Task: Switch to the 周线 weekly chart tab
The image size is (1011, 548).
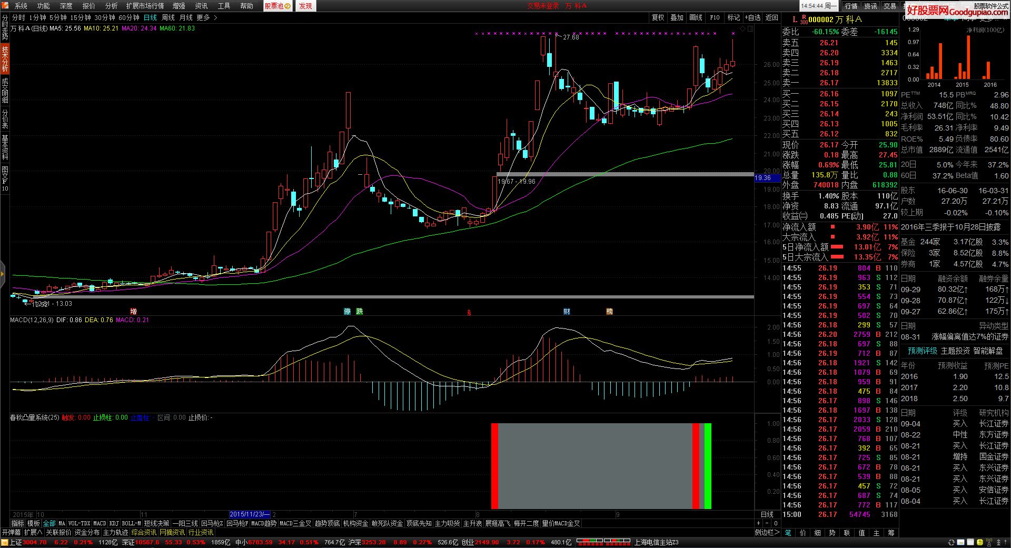Action: click(168, 17)
